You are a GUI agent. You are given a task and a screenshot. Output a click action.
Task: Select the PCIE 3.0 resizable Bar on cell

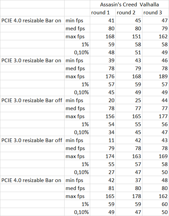pos(32,60)
